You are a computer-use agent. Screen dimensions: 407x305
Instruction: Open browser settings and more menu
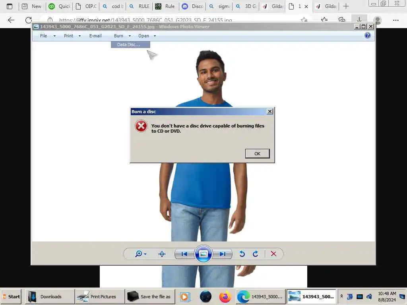[395, 20]
